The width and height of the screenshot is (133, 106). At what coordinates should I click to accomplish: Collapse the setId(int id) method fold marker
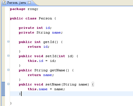(x=8, y=56)
